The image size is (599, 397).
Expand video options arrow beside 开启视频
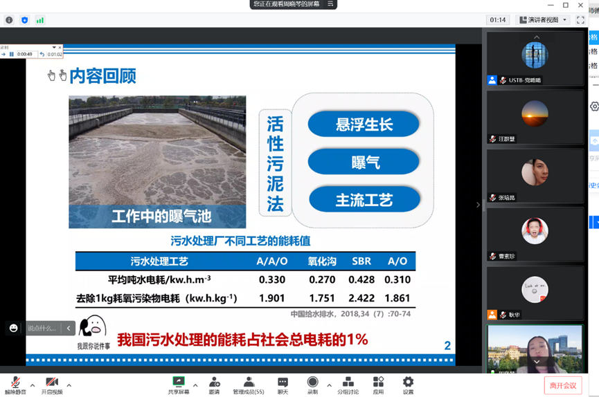pos(69,385)
